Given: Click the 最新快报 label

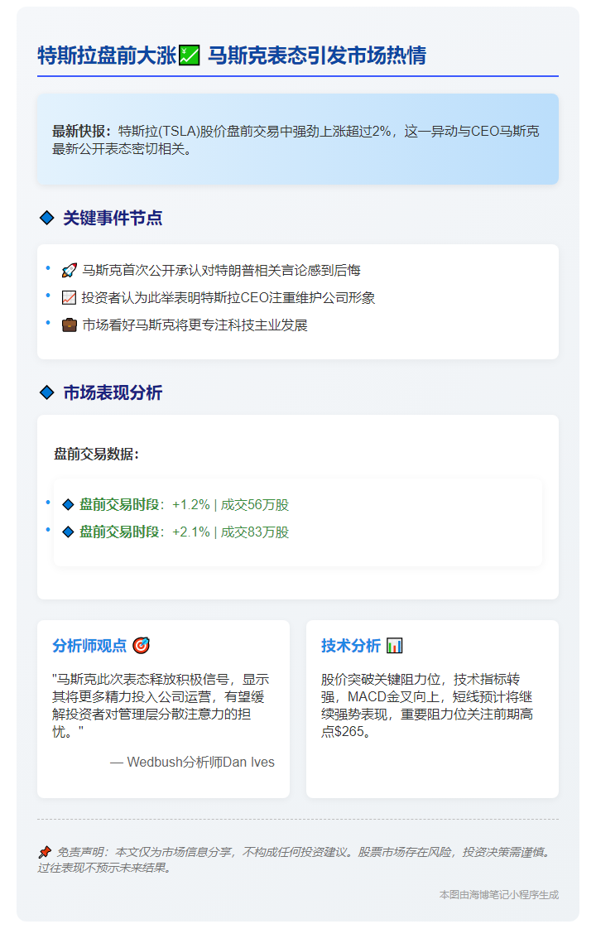Looking at the screenshot, I should (x=82, y=131).
